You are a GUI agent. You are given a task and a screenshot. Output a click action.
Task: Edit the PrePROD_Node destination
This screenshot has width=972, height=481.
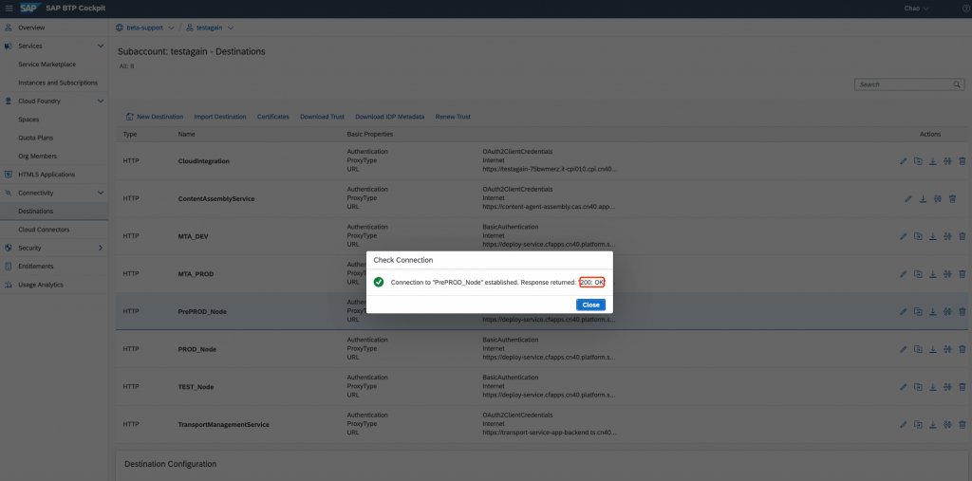tap(904, 312)
